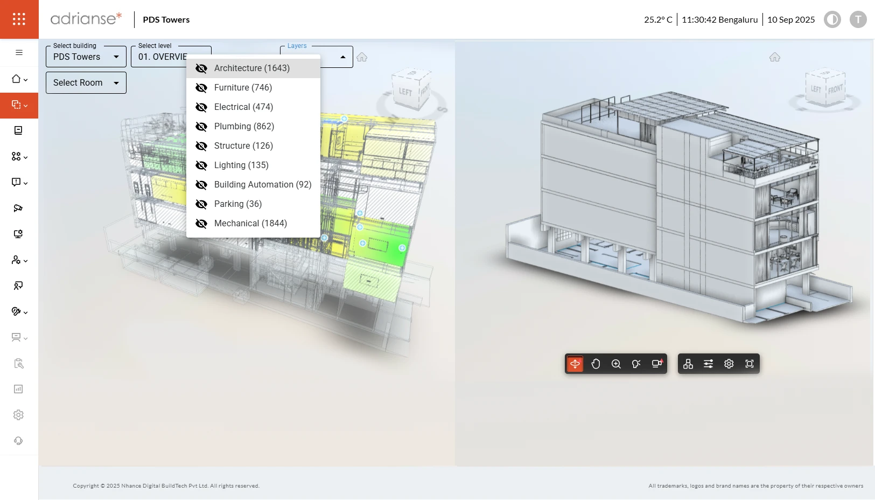Image resolution: width=875 pixels, height=500 pixels.
Task: Choose Electrical (474) from layers list
Action: point(243,107)
